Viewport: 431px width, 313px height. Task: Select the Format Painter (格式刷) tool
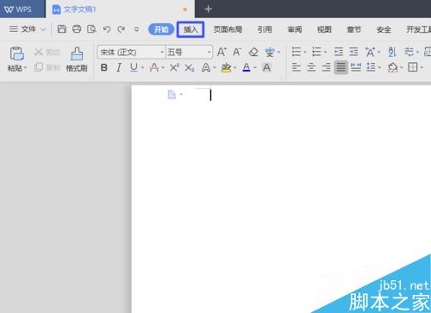pyautogui.click(x=77, y=59)
